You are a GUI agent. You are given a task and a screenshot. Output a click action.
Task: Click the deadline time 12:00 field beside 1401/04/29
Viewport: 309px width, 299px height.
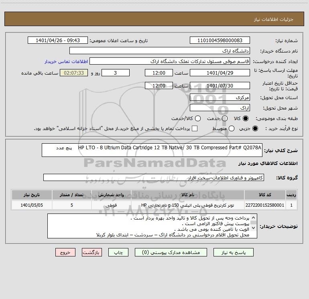[159, 73]
